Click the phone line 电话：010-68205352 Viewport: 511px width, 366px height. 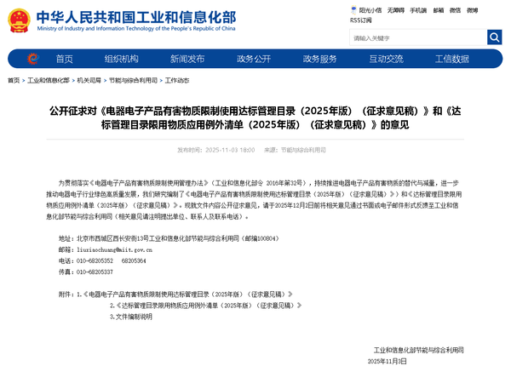tap(102, 260)
